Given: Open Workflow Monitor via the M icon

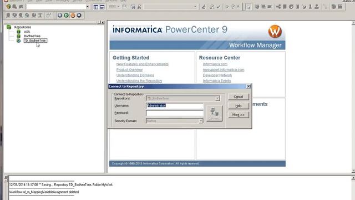Looking at the screenshot, I should (79, 16).
